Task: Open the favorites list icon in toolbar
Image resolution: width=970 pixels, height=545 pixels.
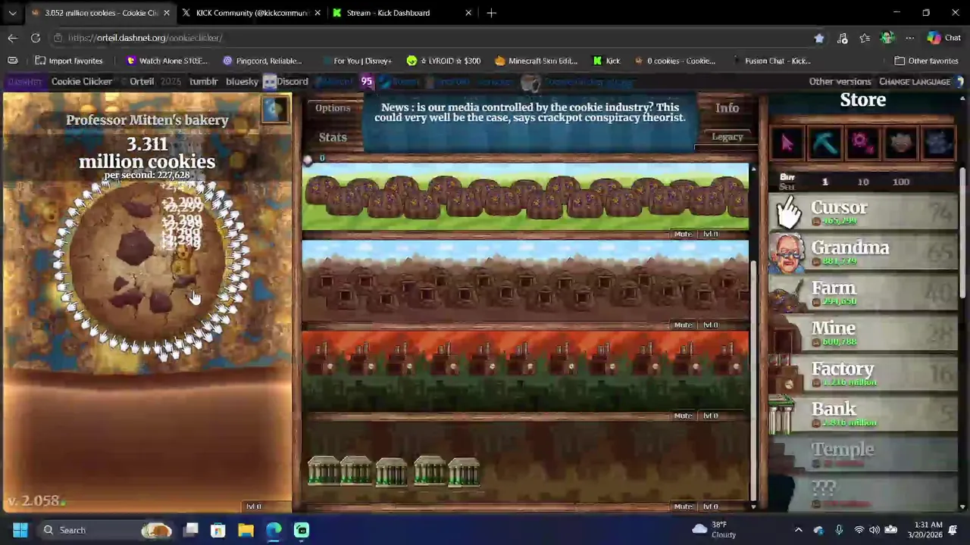Action: coord(865,38)
